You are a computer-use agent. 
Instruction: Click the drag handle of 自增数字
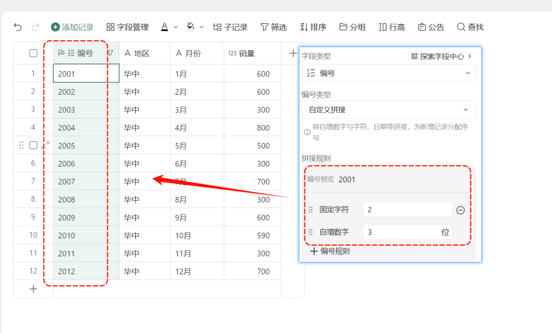pos(310,232)
